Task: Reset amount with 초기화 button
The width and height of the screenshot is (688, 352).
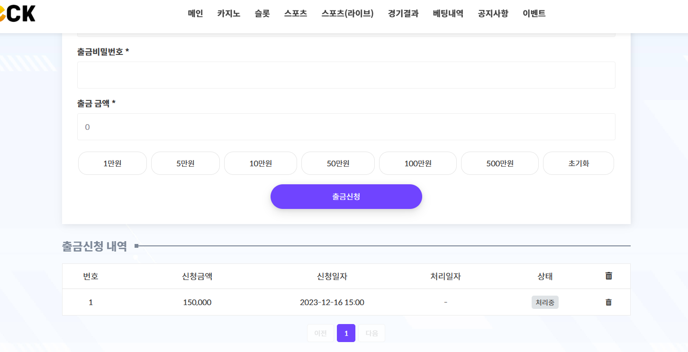Action: tap(578, 163)
